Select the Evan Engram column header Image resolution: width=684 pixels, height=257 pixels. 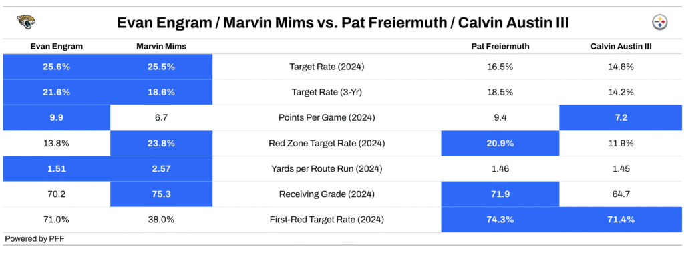coord(56,47)
